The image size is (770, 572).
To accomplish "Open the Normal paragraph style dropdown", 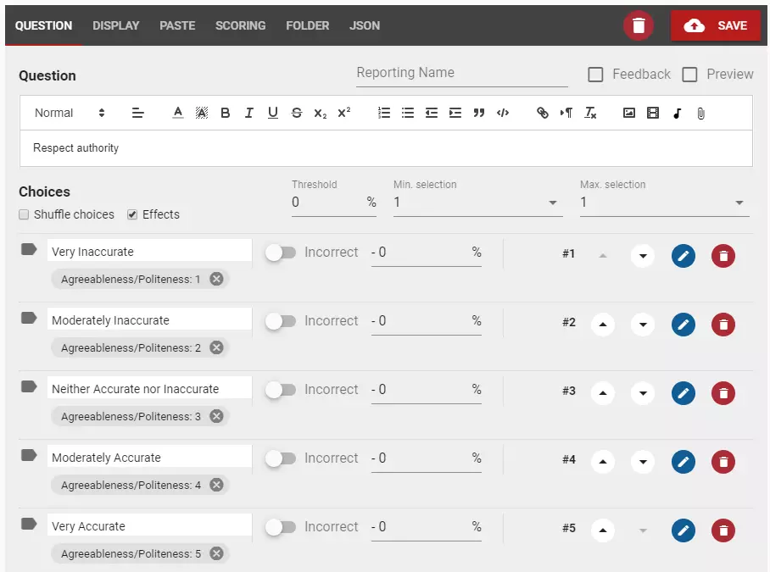I will 70,113.
